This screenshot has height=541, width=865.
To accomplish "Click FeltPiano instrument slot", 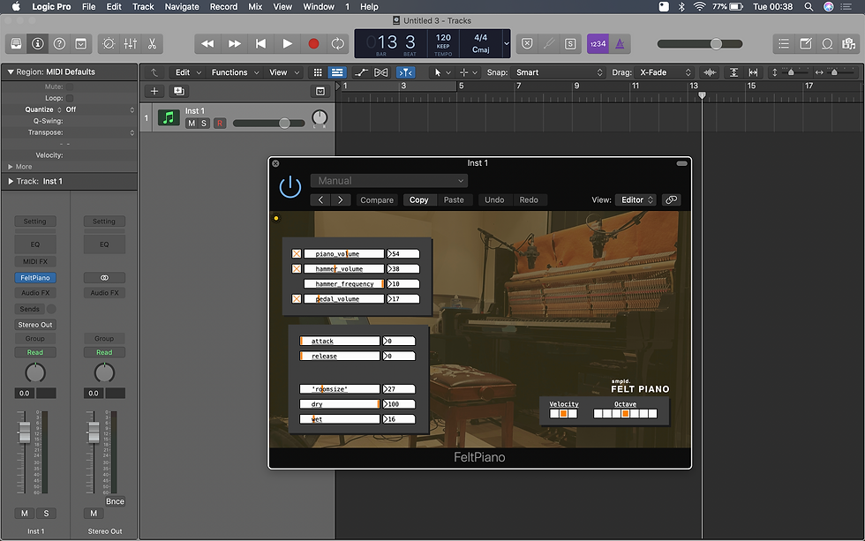I will pos(34,278).
